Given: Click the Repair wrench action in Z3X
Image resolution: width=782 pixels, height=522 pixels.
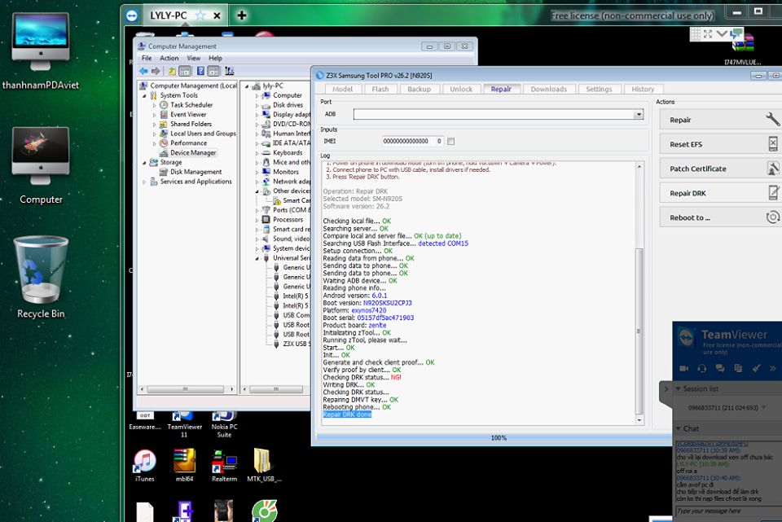Looking at the screenshot, I should tap(719, 120).
